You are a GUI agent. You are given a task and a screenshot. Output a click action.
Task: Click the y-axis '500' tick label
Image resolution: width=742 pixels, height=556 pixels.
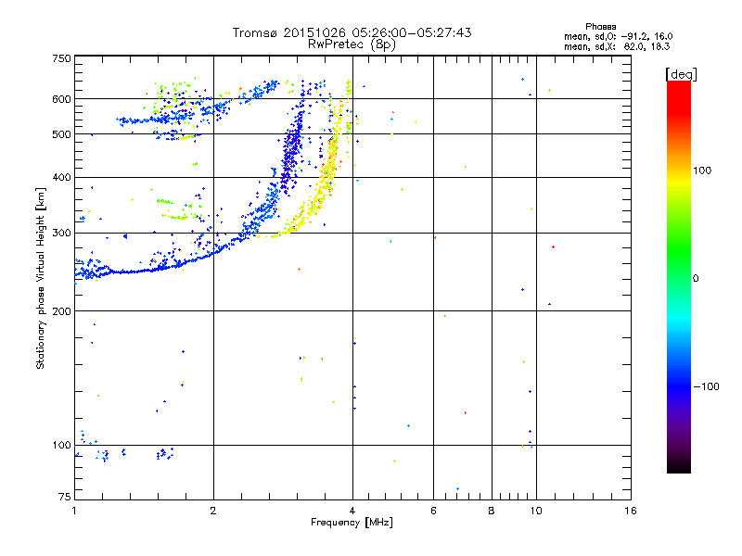click(61, 134)
